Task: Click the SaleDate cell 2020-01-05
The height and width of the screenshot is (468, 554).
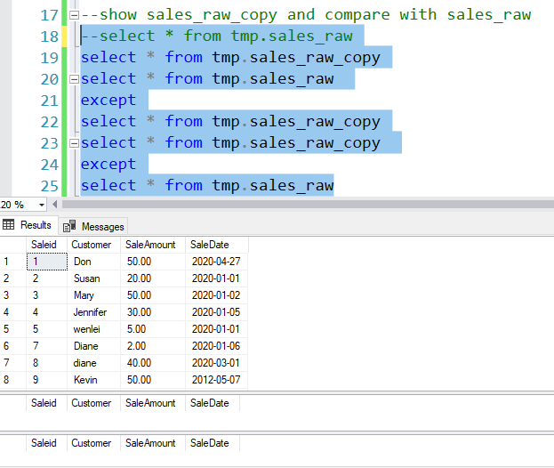Action: 216,312
